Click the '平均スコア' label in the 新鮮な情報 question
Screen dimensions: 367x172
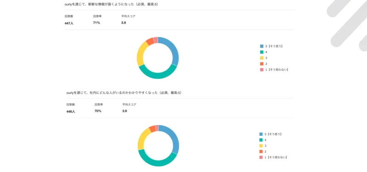[128, 16]
